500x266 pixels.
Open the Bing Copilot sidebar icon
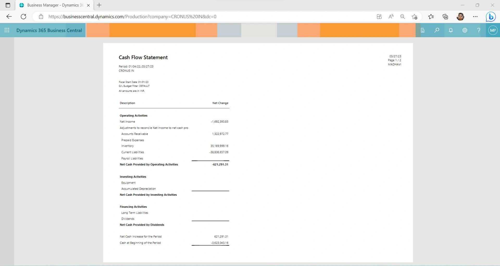(x=491, y=16)
